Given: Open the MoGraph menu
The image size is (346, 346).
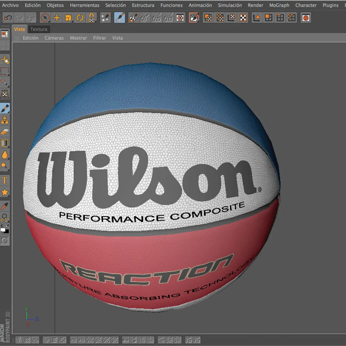Looking at the screenshot, I should click(x=279, y=5).
